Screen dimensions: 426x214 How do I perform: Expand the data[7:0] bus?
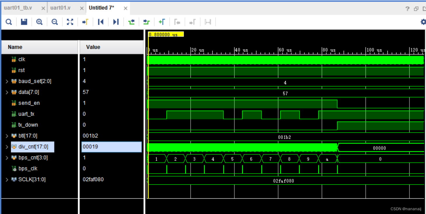[7, 92]
